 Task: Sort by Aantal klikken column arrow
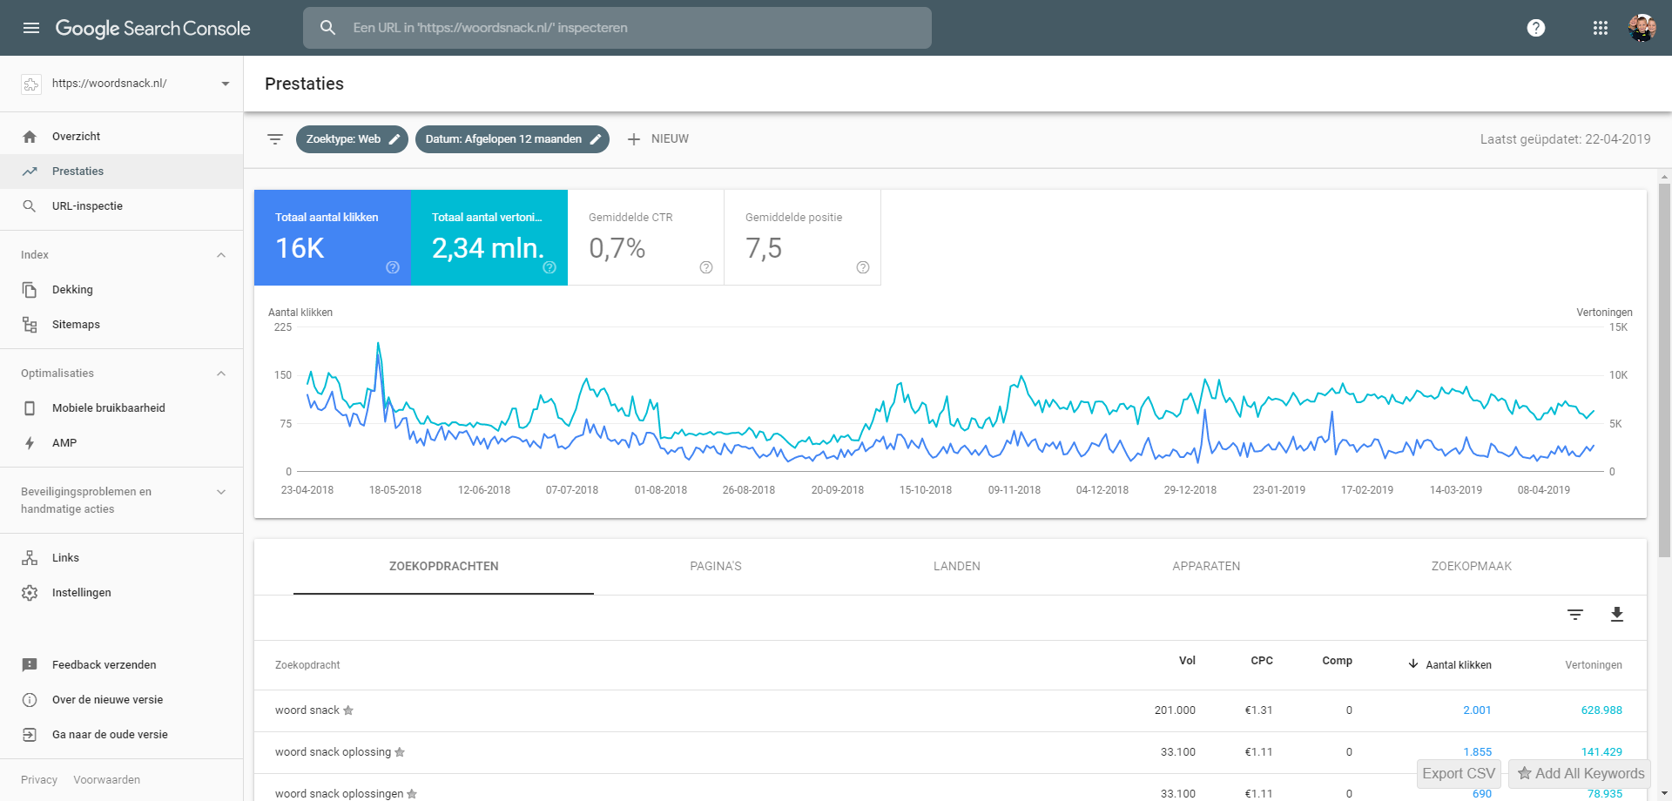(x=1413, y=664)
